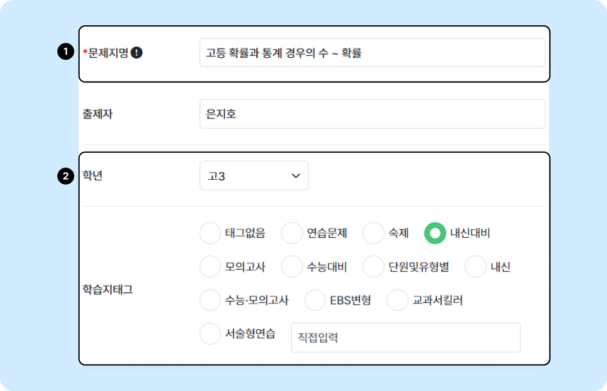
Task: Click the info icon beside 문제지명
Action: coord(137,53)
